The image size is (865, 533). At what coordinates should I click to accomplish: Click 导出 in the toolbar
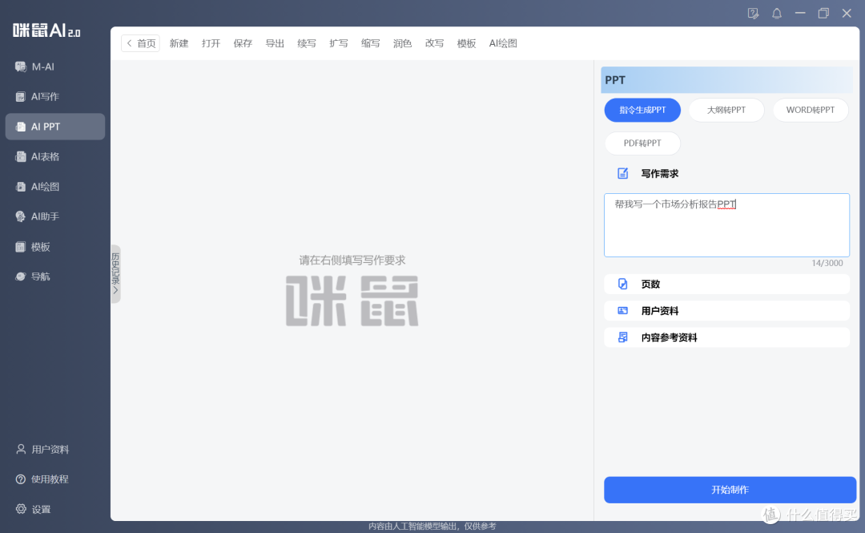tap(275, 43)
